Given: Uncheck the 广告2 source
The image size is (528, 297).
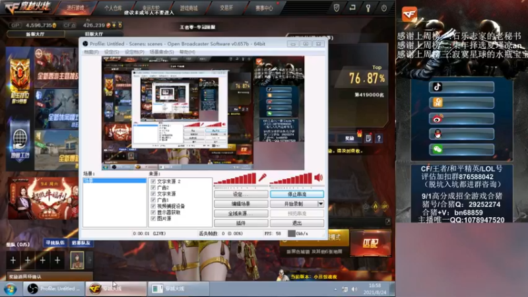Looking at the screenshot, I should [153, 187].
